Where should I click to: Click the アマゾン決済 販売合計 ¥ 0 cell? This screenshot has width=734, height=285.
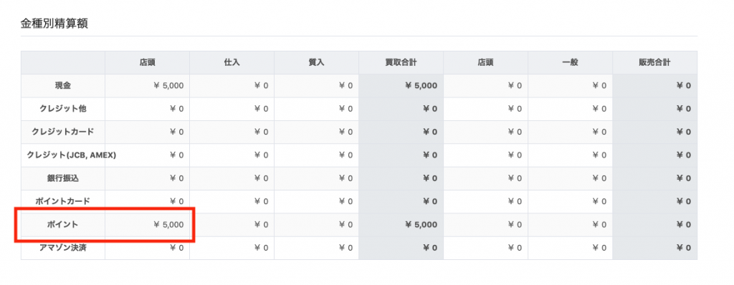(x=655, y=248)
